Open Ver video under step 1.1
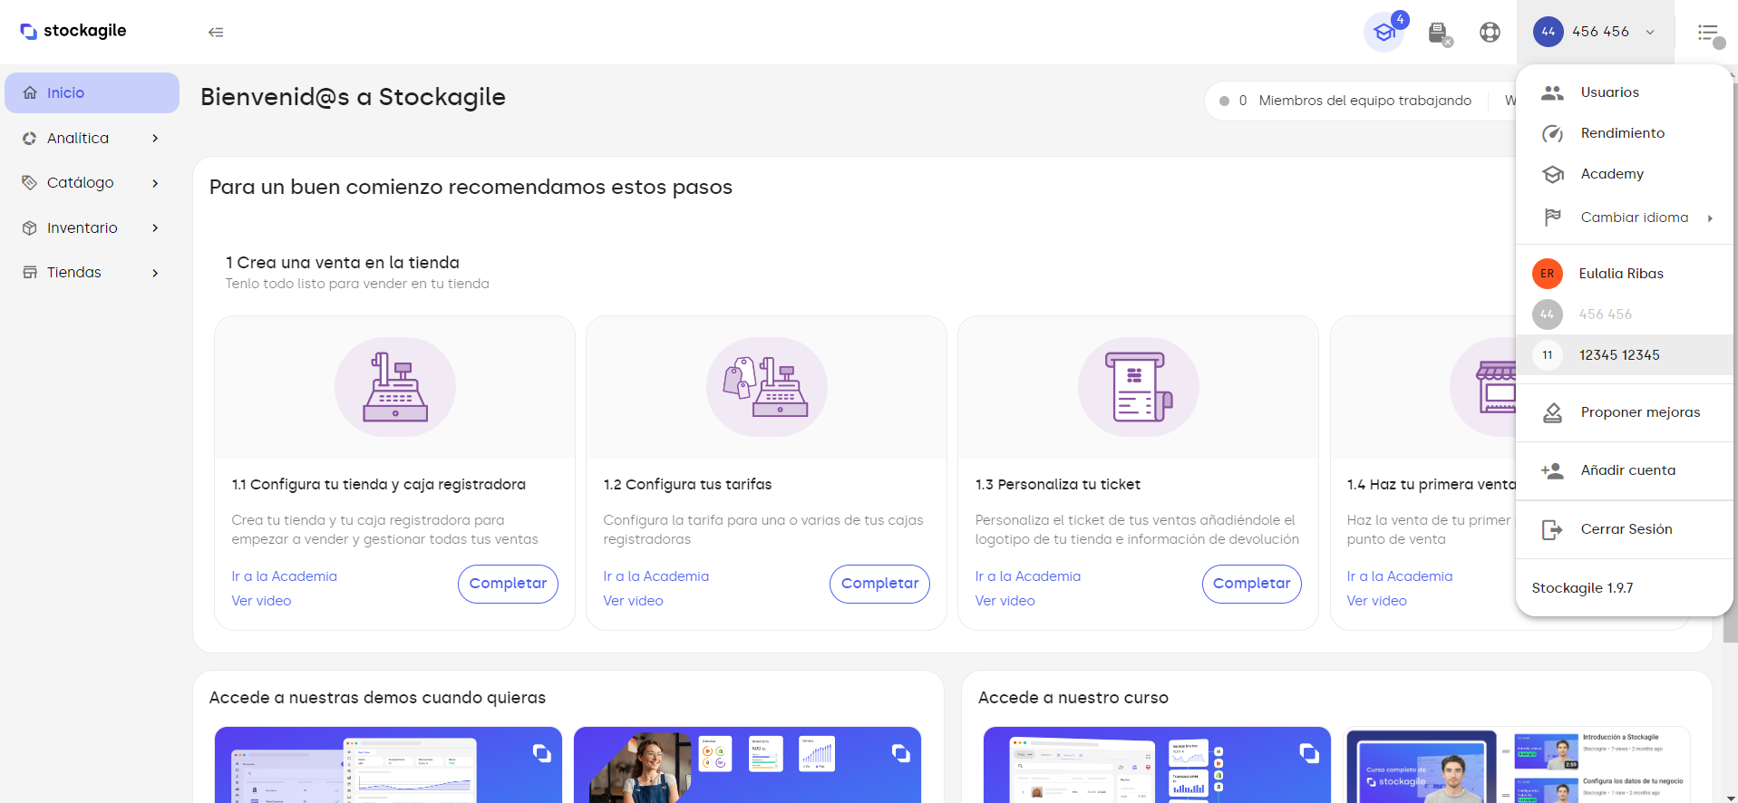The height and width of the screenshot is (803, 1738). [261, 601]
